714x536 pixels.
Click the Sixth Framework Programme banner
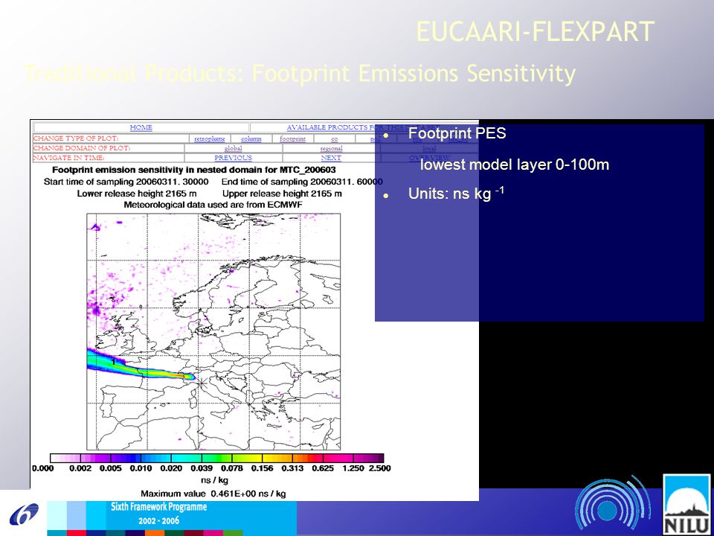pyautogui.click(x=172, y=514)
